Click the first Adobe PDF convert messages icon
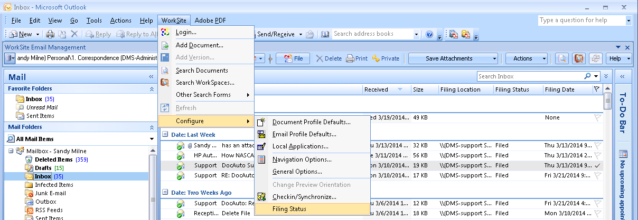 point(453,34)
